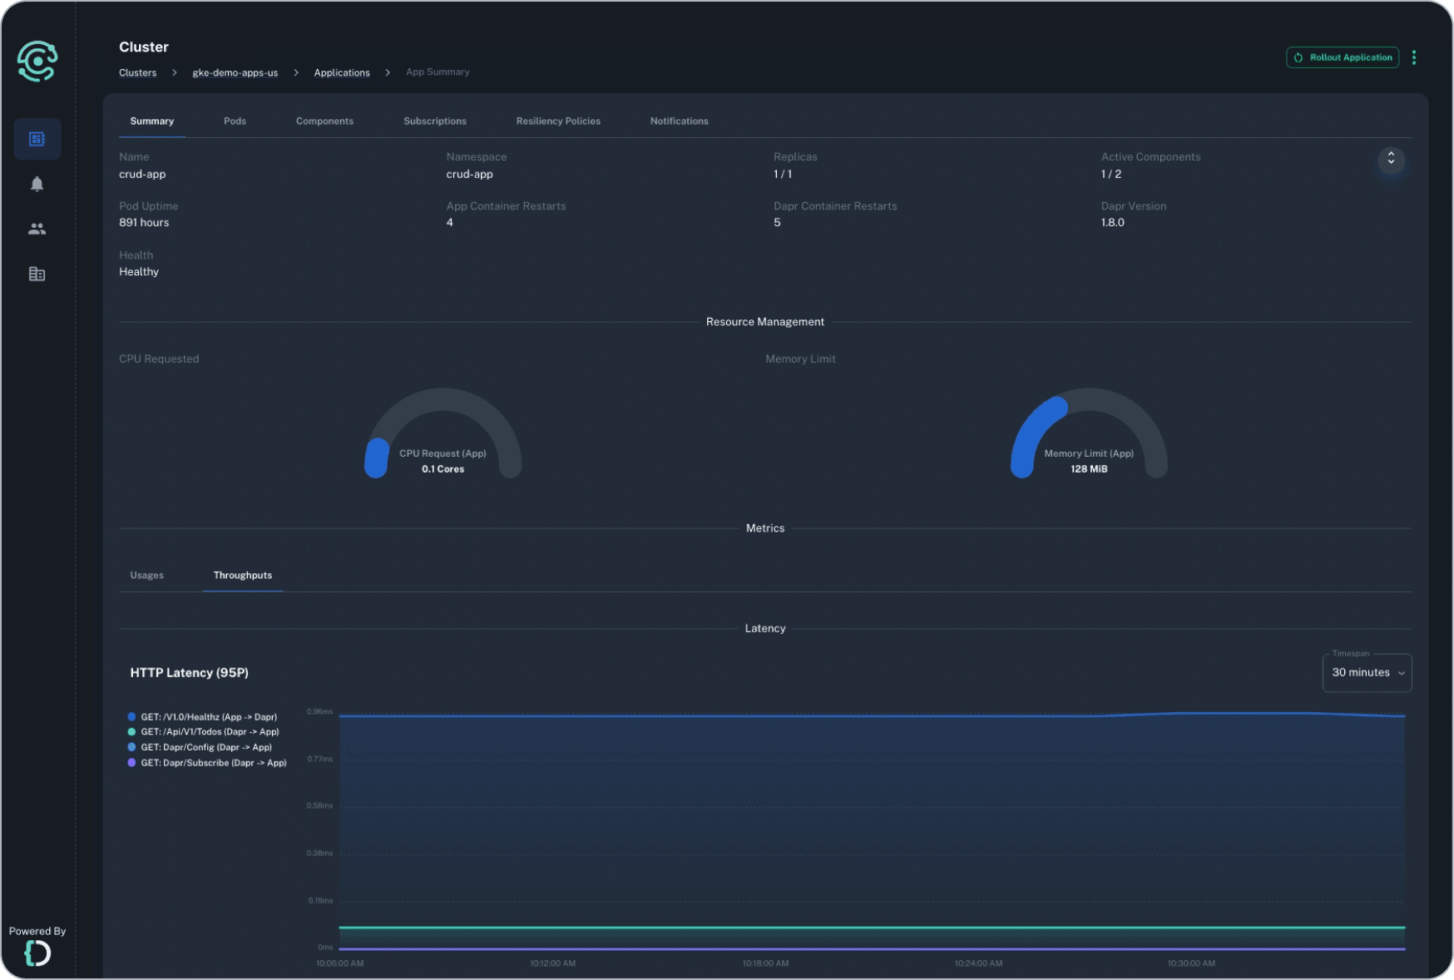
Task: Click the Powered By Dapr logo
Action: point(37,953)
